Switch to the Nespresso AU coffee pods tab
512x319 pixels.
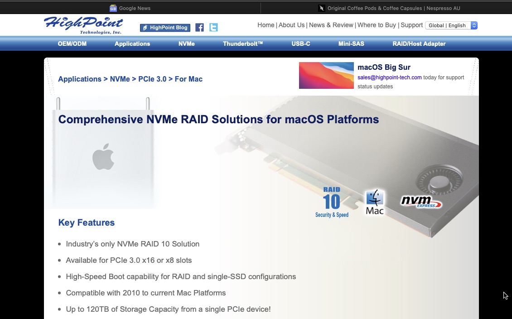(x=386, y=8)
